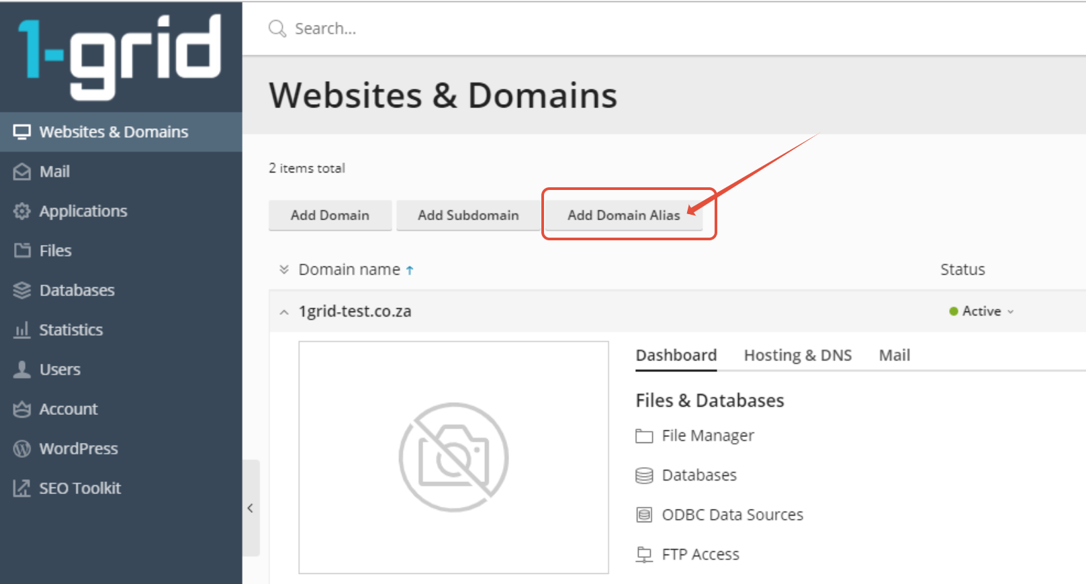
Task: Open the ODBC Data Sources link
Action: point(733,515)
